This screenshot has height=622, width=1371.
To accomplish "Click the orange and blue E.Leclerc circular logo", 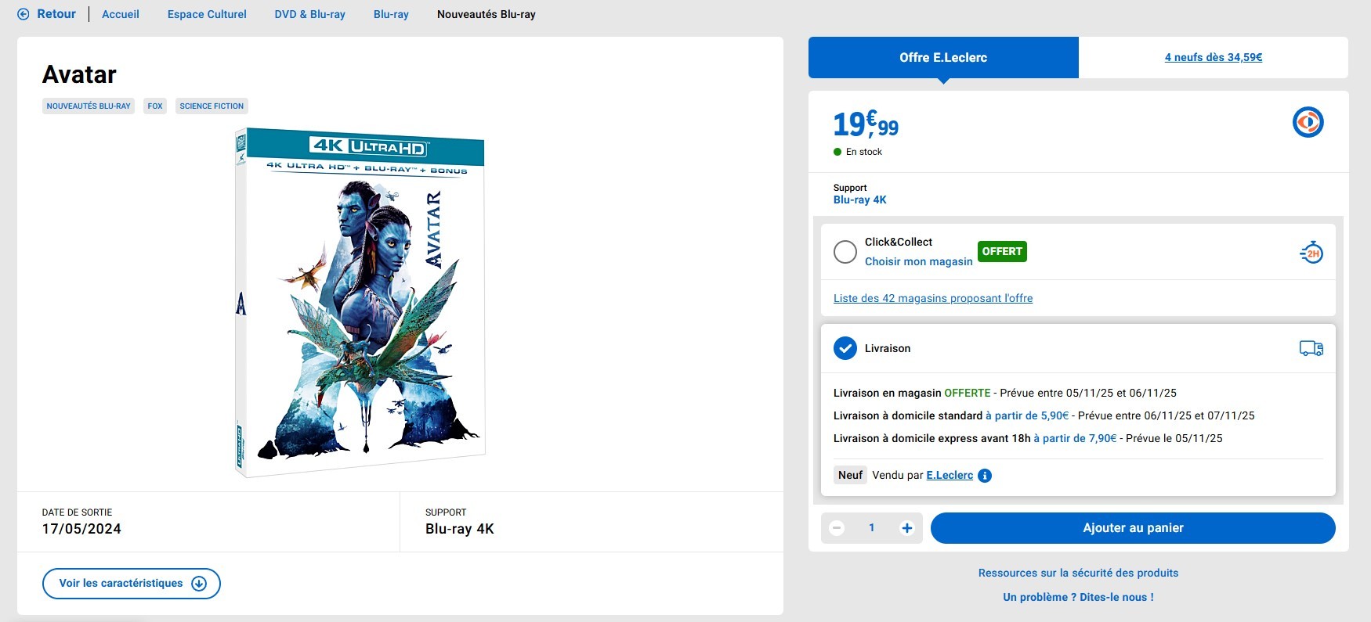I will tap(1308, 122).
